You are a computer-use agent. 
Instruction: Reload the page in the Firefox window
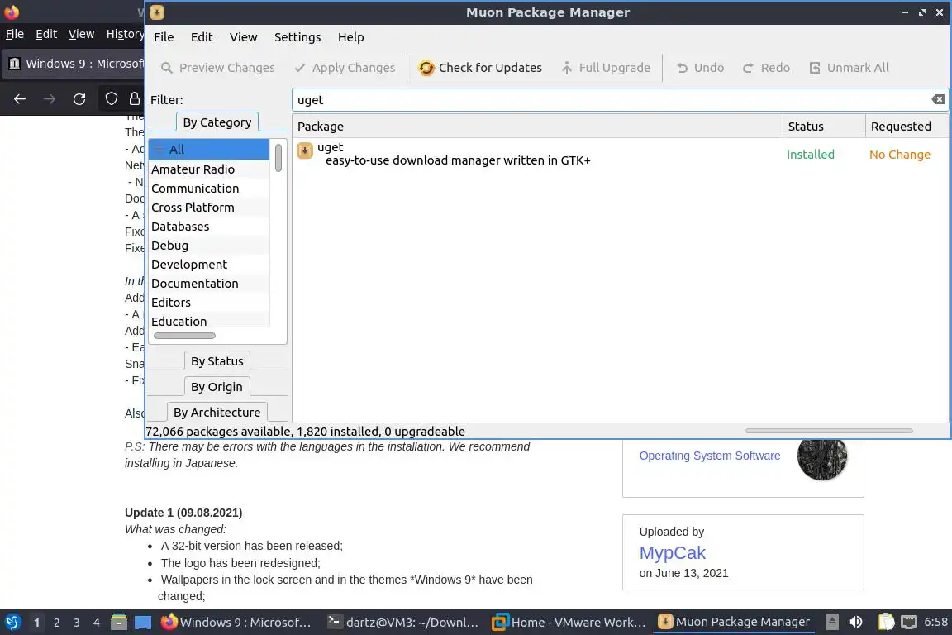pos(79,99)
